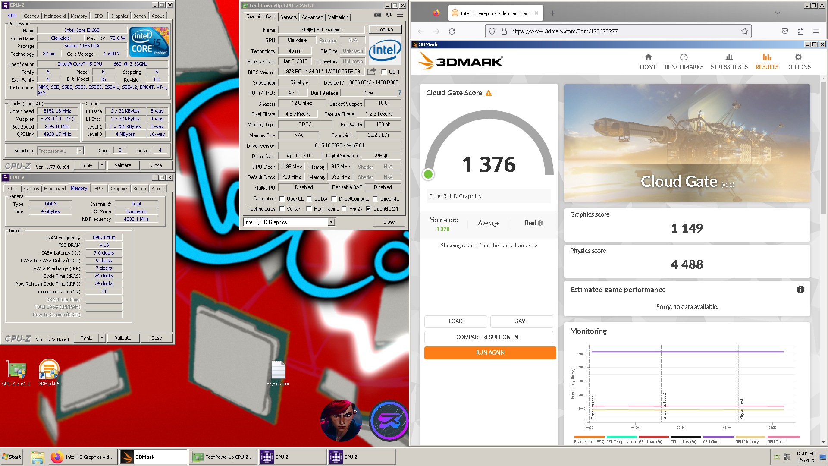Open the 3DMark BENCHMARKS section

pyautogui.click(x=684, y=62)
